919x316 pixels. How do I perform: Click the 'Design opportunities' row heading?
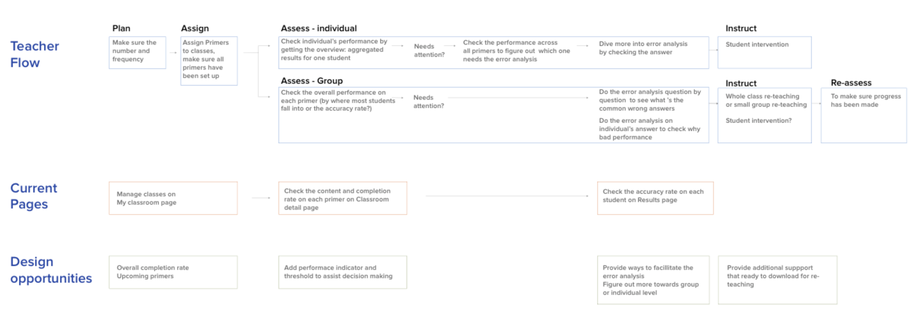51,270
